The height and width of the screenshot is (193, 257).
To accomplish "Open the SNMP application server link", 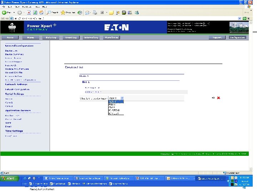I will click(x=8, y=123).
